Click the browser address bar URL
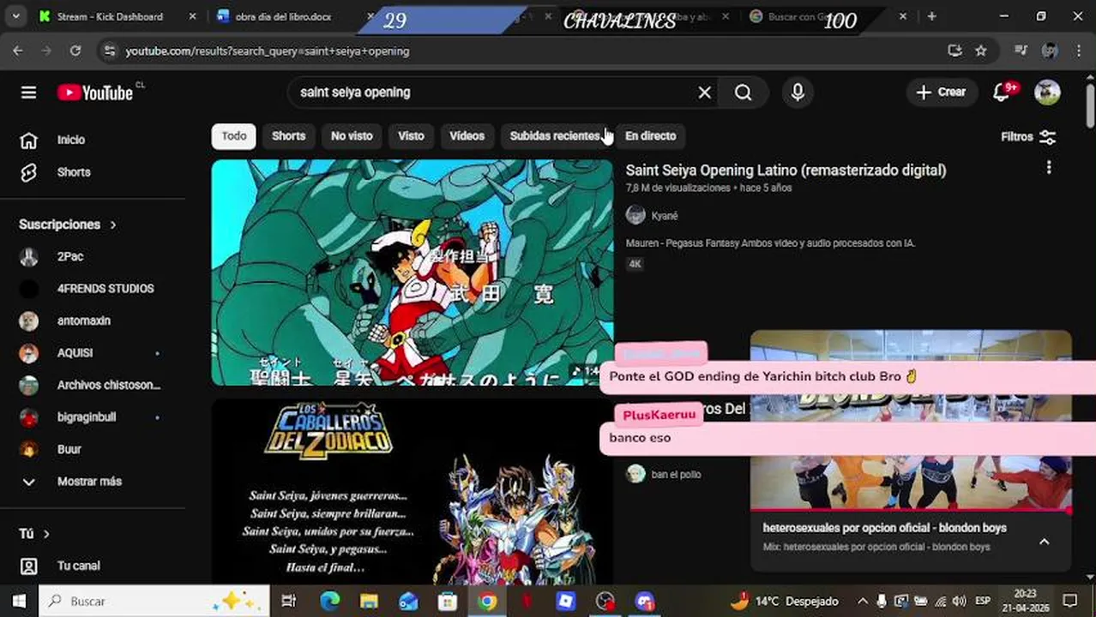This screenshot has width=1096, height=617. (x=268, y=51)
